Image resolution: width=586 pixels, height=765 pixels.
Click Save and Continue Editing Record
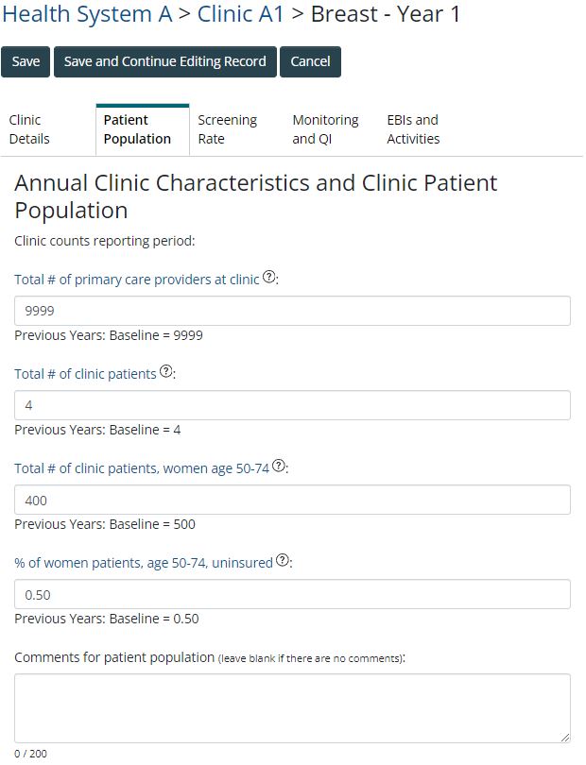pyautogui.click(x=165, y=61)
